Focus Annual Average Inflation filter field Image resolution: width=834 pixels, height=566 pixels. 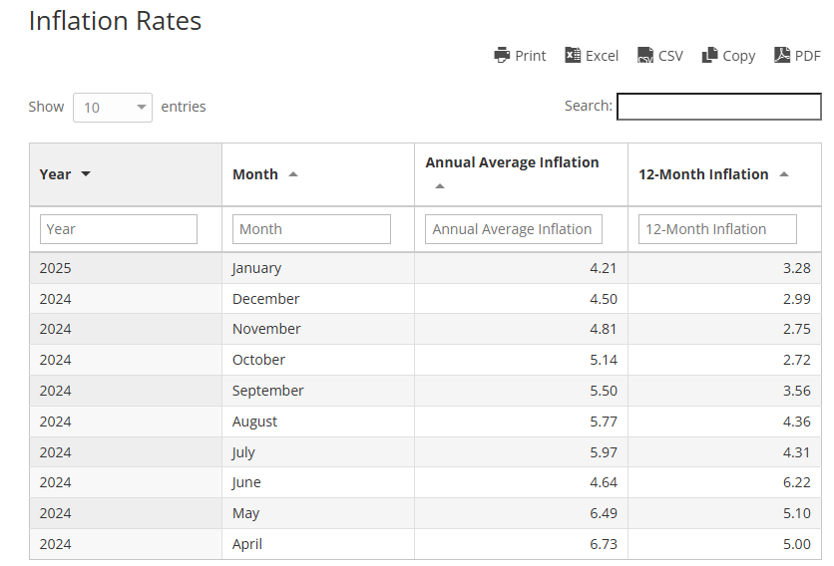(514, 229)
